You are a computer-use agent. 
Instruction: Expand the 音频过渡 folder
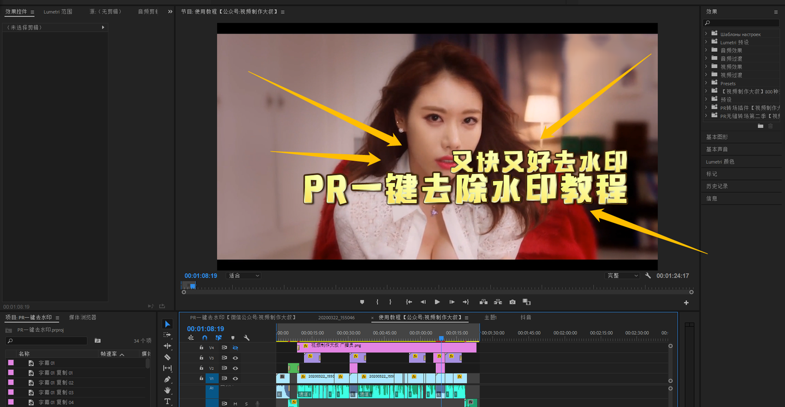[x=706, y=58]
